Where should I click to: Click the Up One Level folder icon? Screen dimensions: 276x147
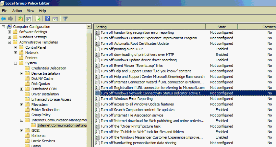point(20,18)
